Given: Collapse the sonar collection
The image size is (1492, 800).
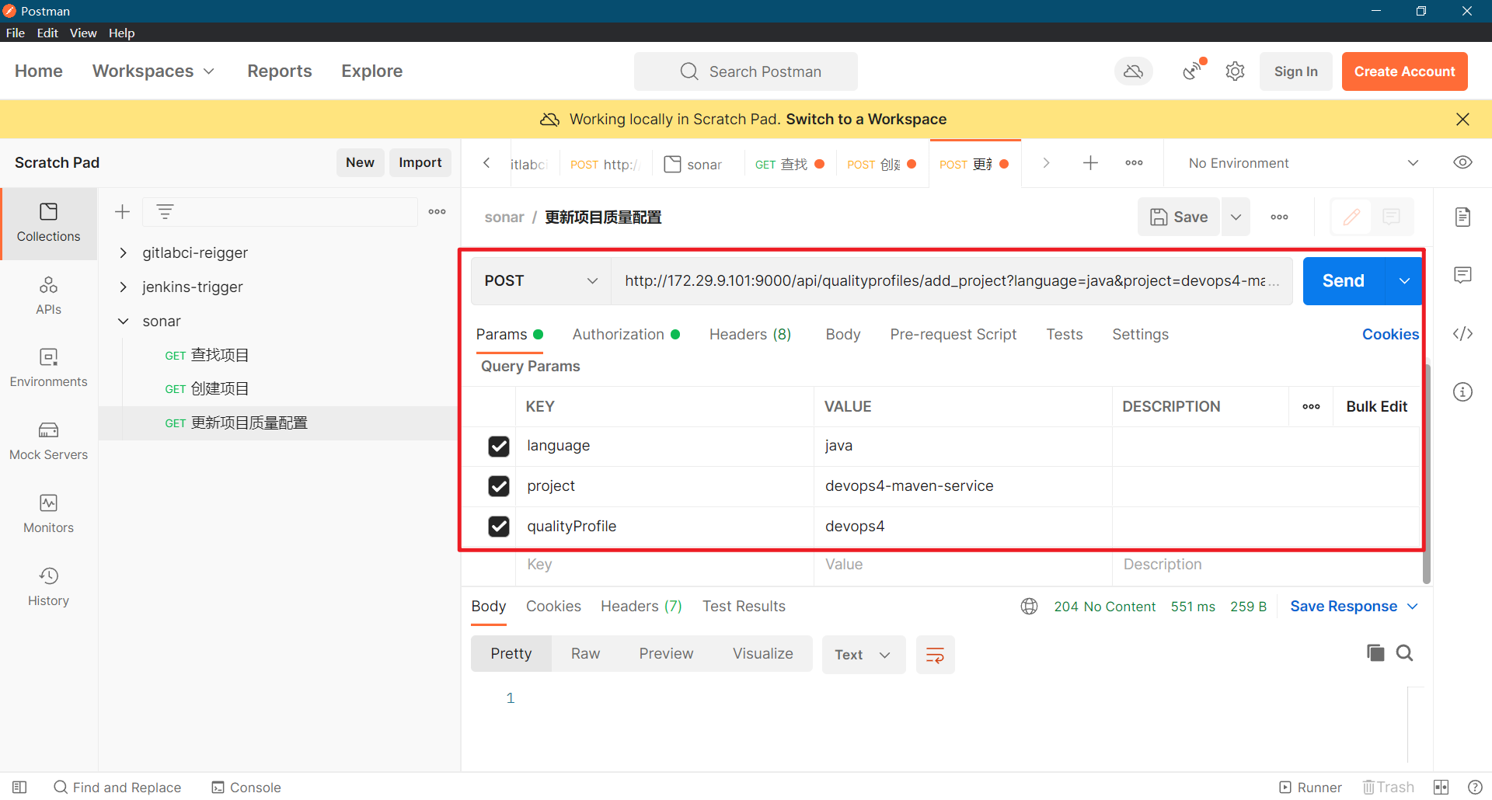Looking at the screenshot, I should tap(123, 321).
